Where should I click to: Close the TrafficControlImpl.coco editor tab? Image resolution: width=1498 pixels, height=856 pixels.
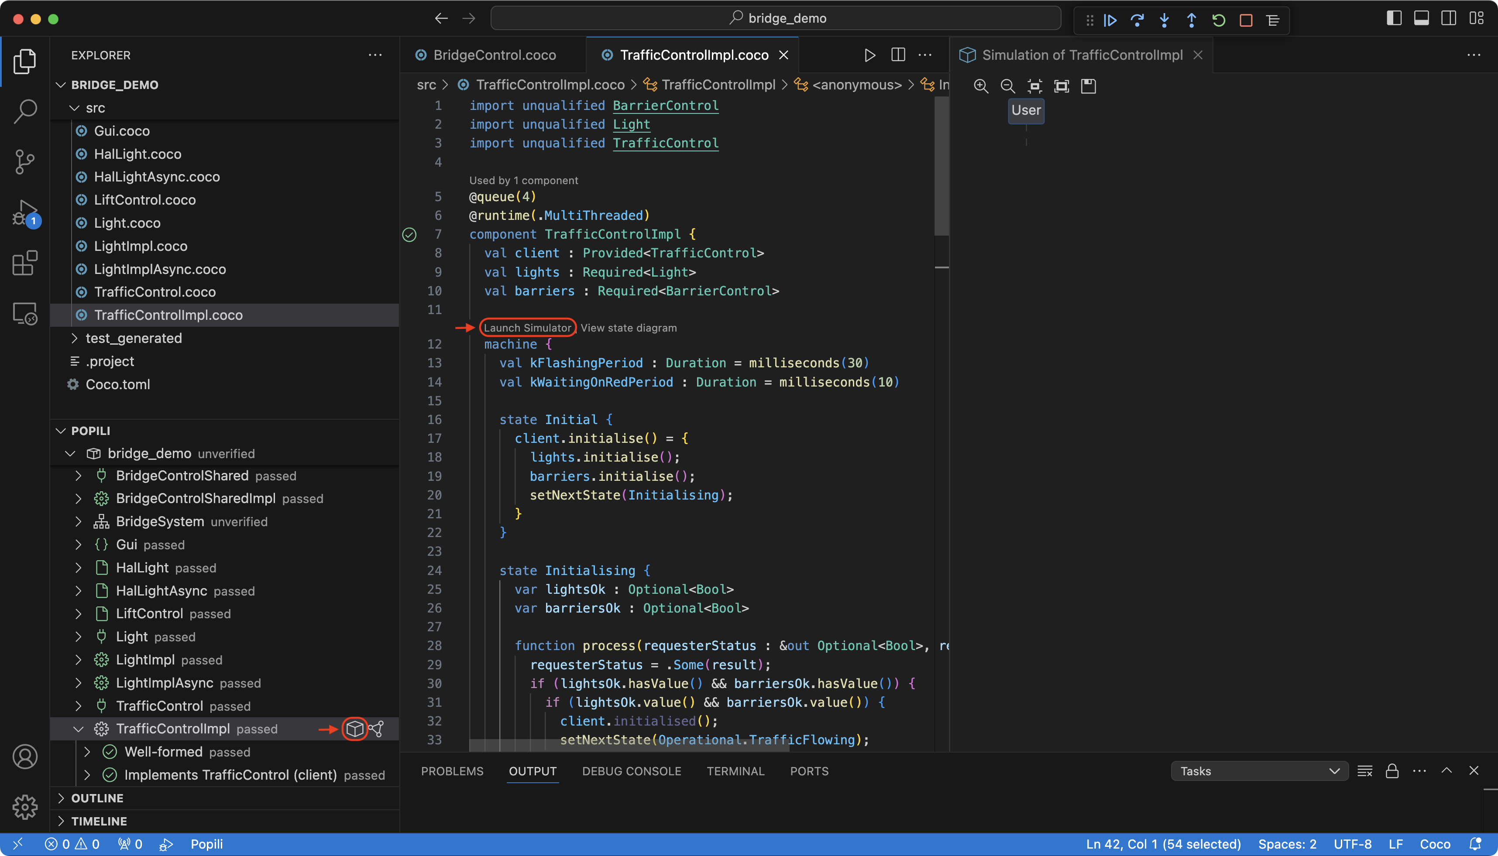pyautogui.click(x=783, y=55)
